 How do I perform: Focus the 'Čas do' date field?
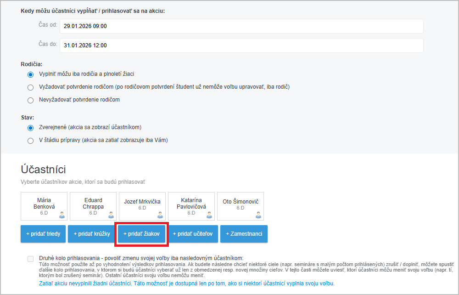coord(241,45)
